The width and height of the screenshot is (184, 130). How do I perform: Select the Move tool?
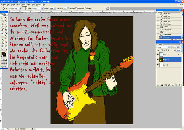point(6,18)
